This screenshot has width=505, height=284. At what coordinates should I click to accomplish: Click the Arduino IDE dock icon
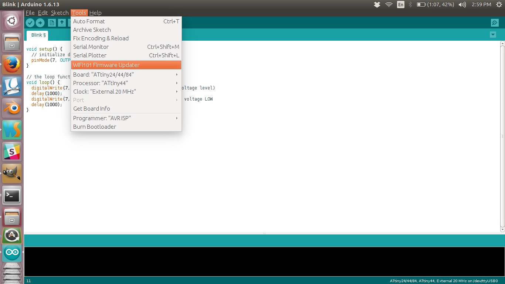[12, 253]
